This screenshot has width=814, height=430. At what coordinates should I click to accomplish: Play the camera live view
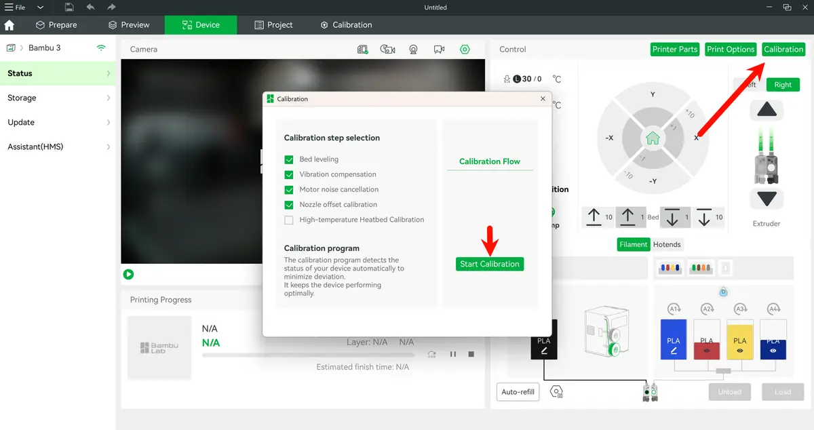(128, 274)
